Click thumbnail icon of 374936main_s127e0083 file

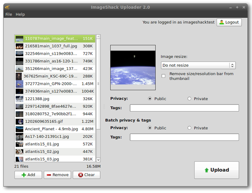(19, 91)
